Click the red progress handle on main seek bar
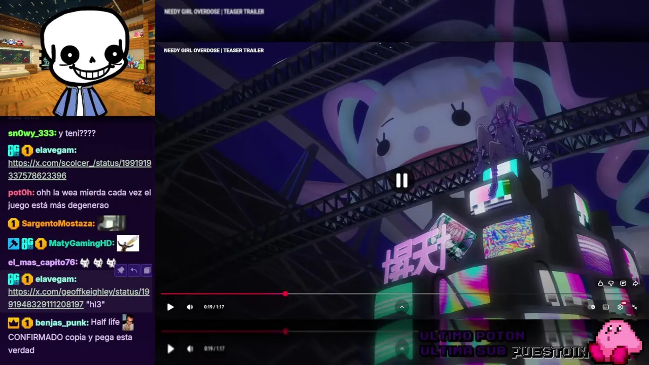Viewport: 649px width, 365px height. 285,294
